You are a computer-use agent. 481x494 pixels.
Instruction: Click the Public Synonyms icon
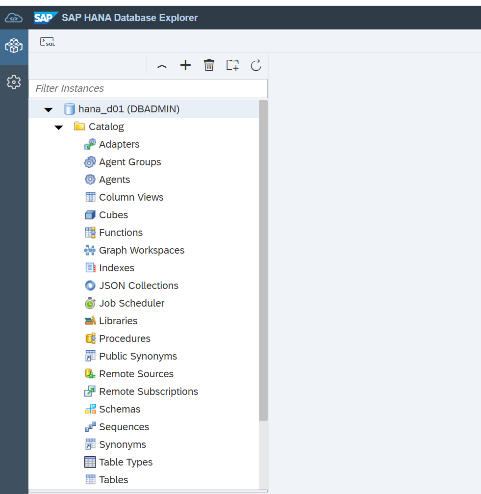click(x=90, y=356)
